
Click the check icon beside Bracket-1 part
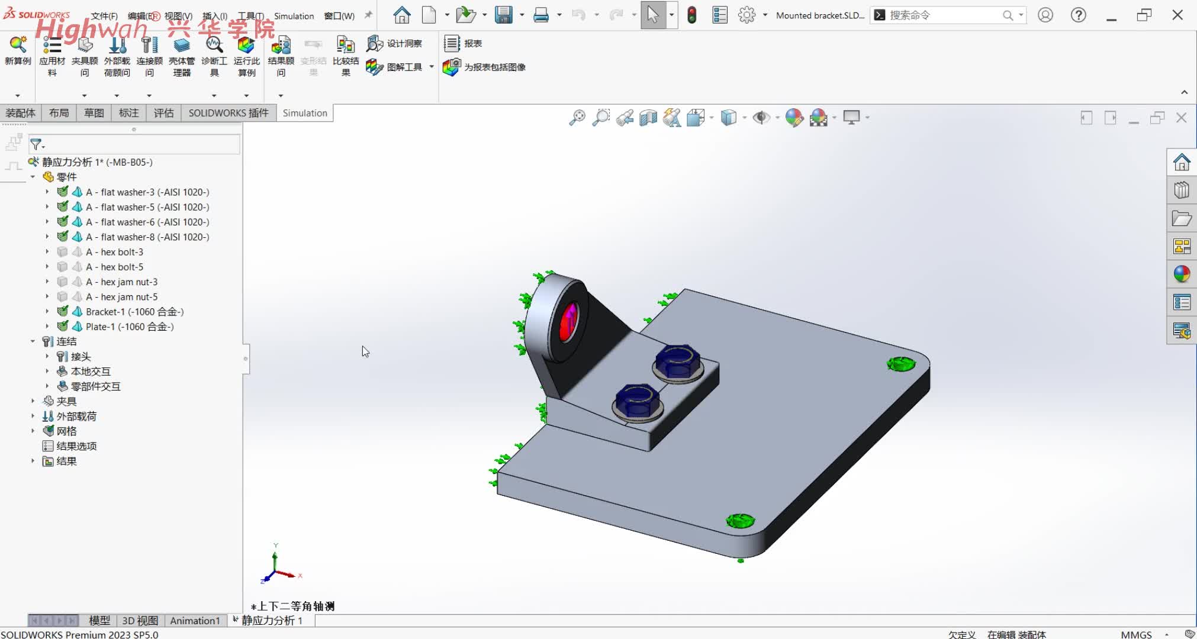(62, 311)
